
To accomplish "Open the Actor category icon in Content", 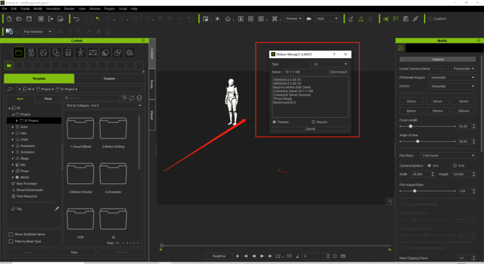I will tap(31, 53).
